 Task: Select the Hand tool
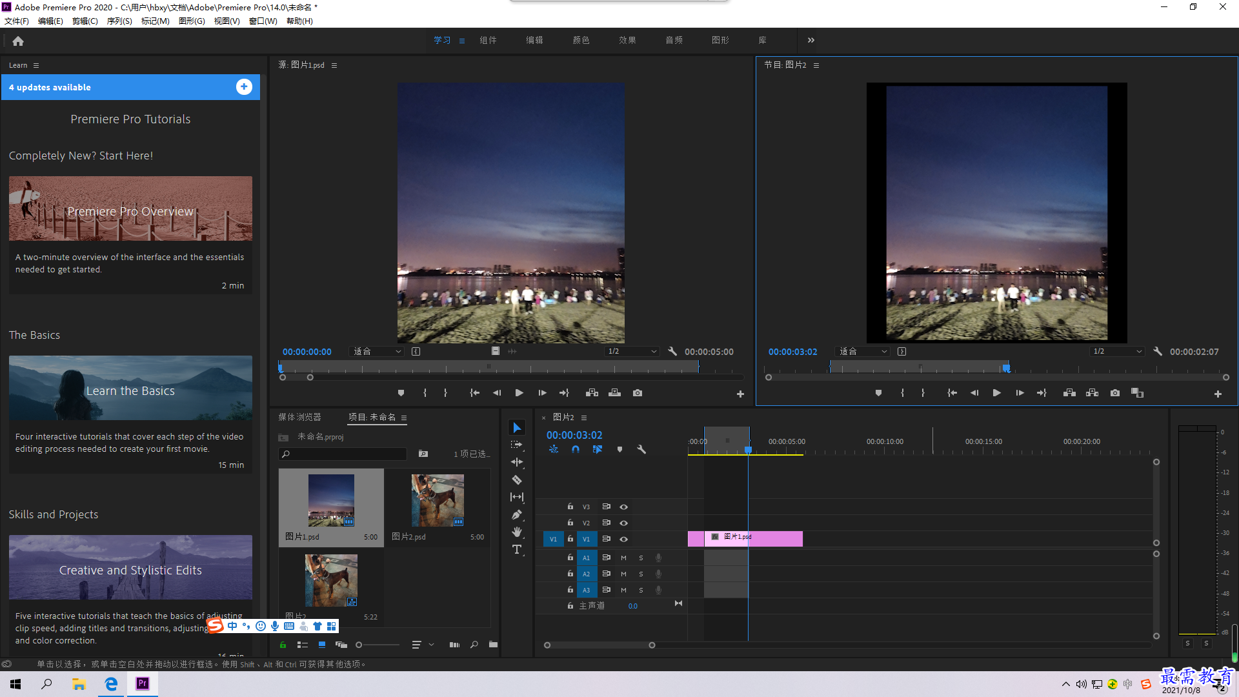(517, 532)
